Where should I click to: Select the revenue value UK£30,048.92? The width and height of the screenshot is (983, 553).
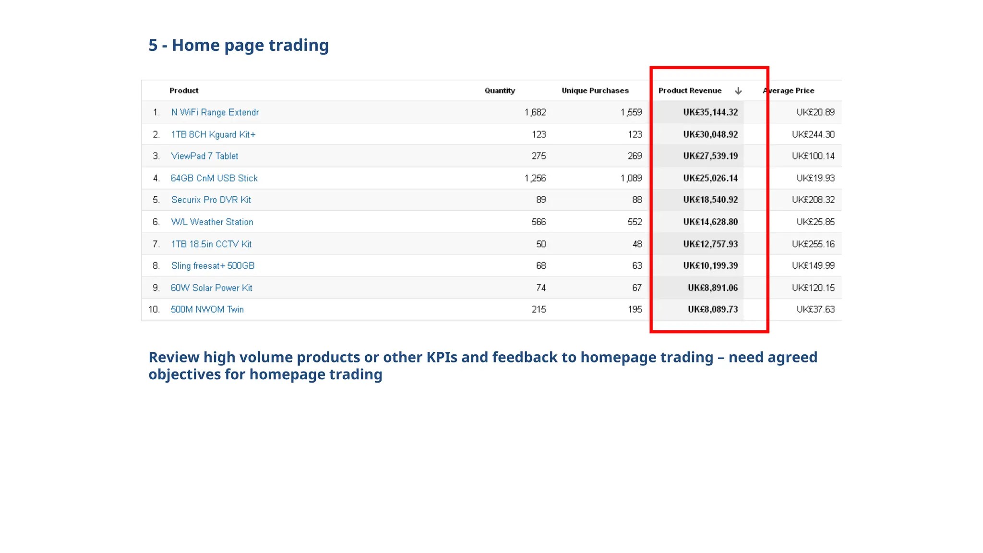[710, 134]
